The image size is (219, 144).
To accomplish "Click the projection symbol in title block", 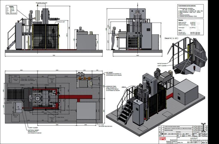I will (x=162, y=134).
